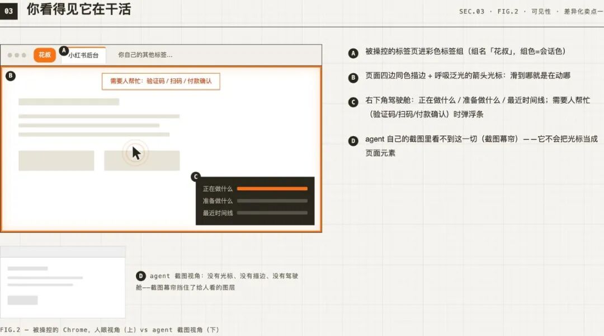The height and width of the screenshot is (336, 604).
Task: Click the legend A badge next to 被操控的标签页
Action: (x=353, y=53)
